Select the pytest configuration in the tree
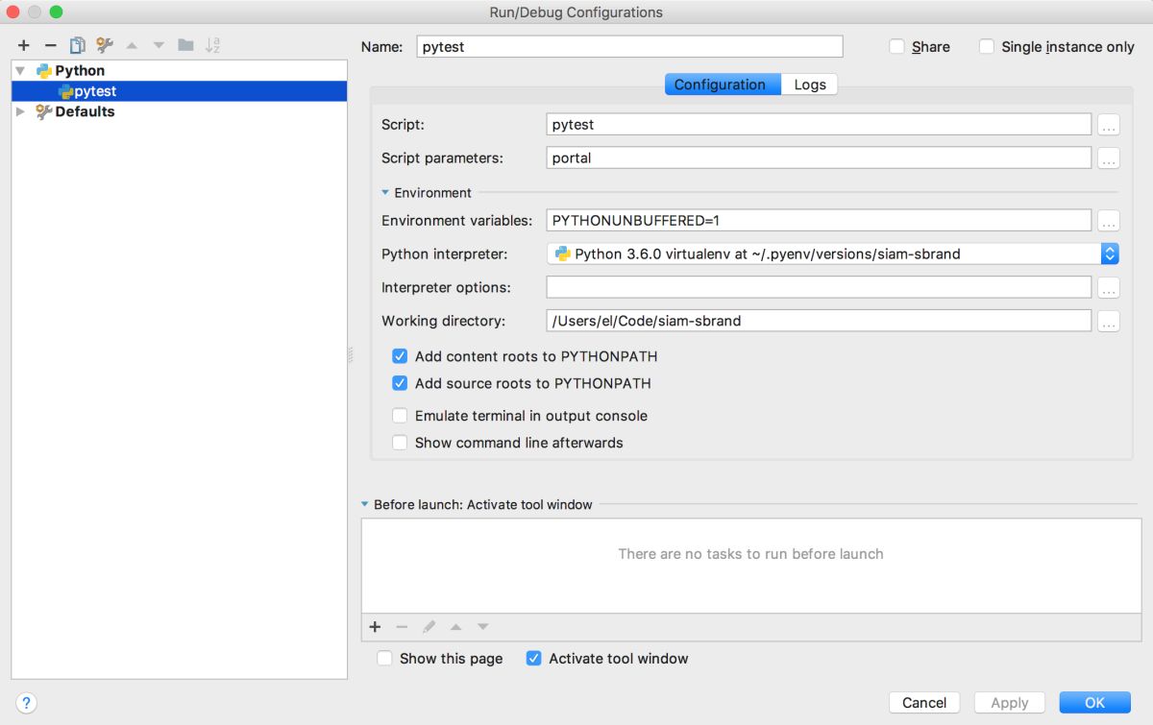Viewport: 1153px width, 725px height. coord(180,91)
